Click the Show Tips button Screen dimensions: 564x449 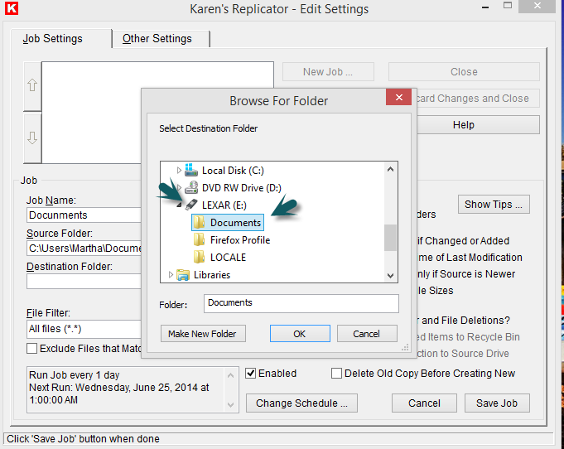[494, 205]
